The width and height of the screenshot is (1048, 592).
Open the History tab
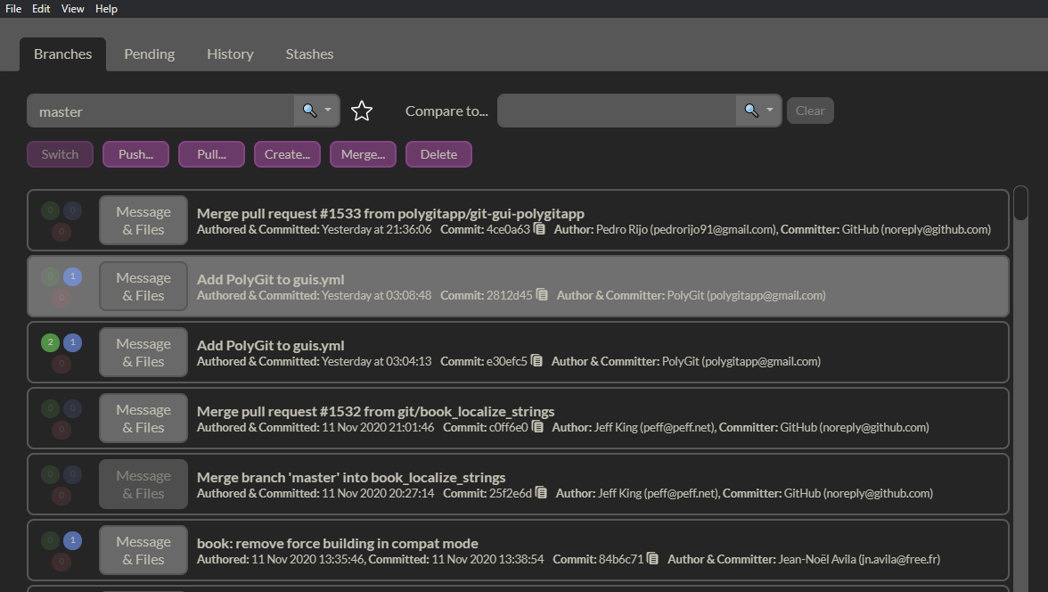point(230,54)
